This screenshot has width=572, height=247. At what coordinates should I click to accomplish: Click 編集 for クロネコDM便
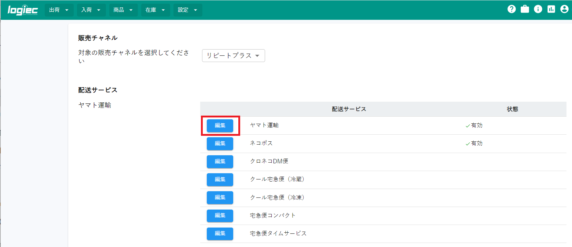[x=220, y=161]
